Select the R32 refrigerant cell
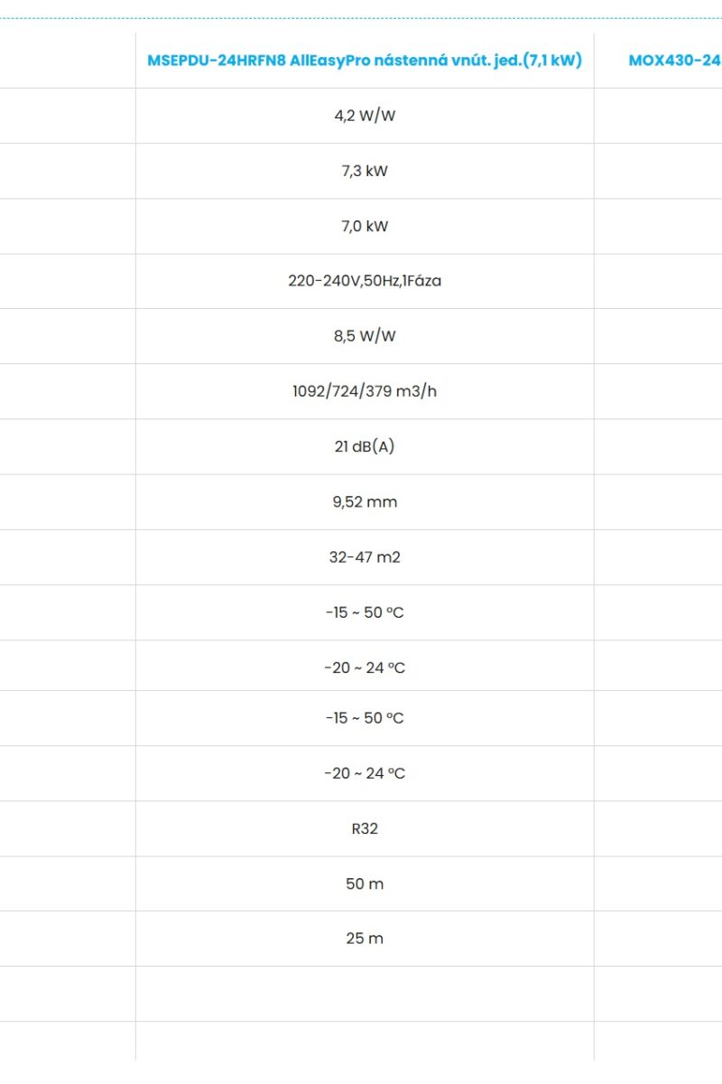 [x=365, y=828]
